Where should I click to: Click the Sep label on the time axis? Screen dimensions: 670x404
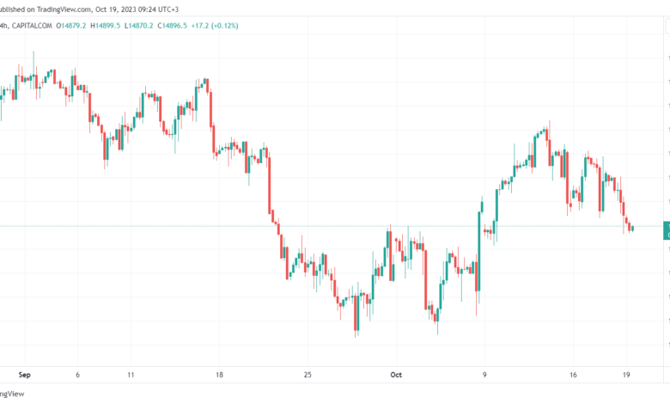(x=24, y=375)
